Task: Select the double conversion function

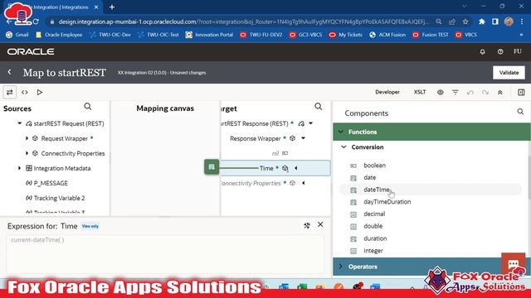Action: click(373, 226)
